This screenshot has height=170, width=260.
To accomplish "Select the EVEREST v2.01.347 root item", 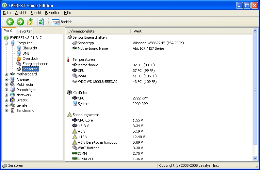I will [26, 38].
